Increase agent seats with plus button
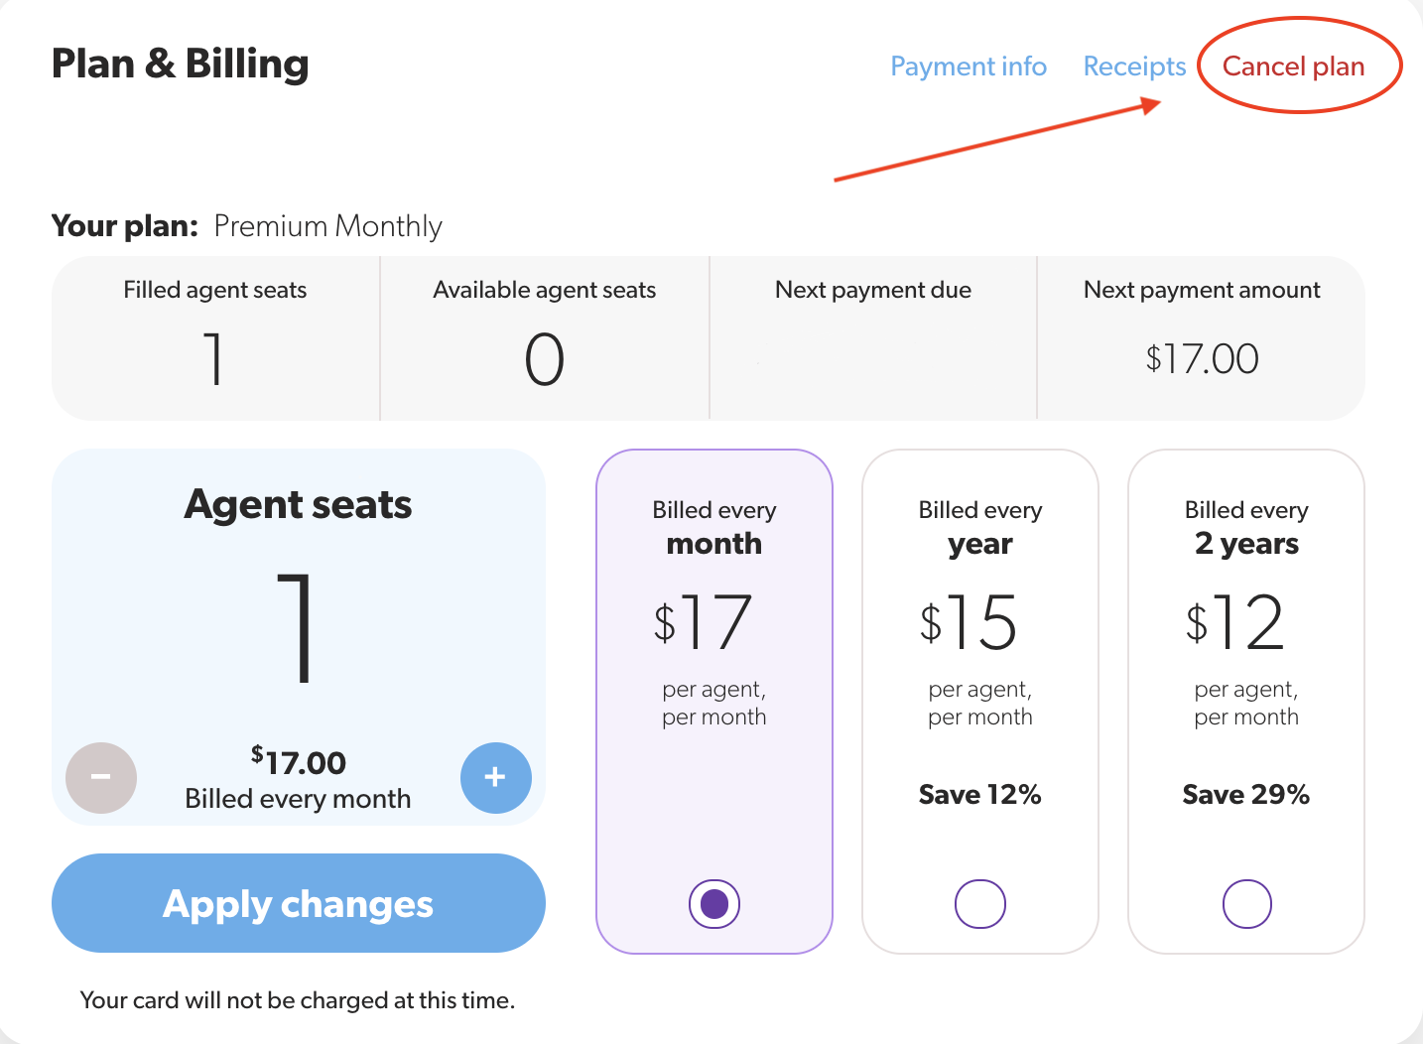This screenshot has height=1044, width=1423. [x=495, y=777]
